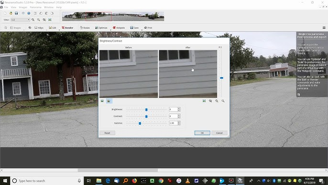This screenshot has height=185, width=328.
Task: Click the single preview mode icon in dialog
Action: 102,101
